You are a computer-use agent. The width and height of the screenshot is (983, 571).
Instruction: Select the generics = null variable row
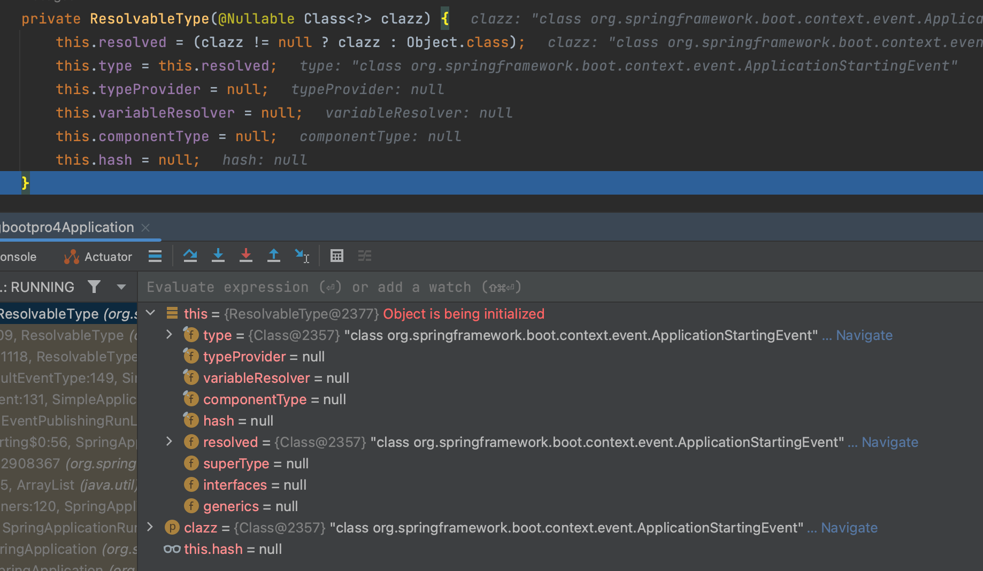coord(560,506)
